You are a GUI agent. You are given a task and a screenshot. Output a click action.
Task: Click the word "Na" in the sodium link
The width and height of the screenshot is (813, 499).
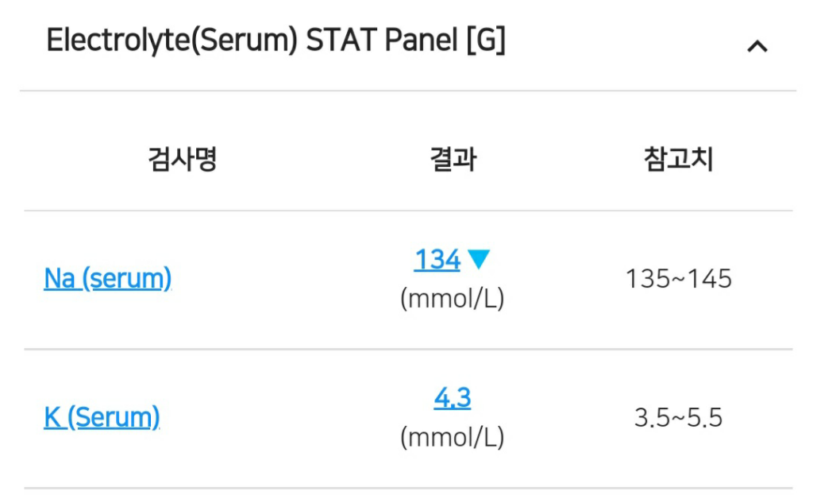60,279
